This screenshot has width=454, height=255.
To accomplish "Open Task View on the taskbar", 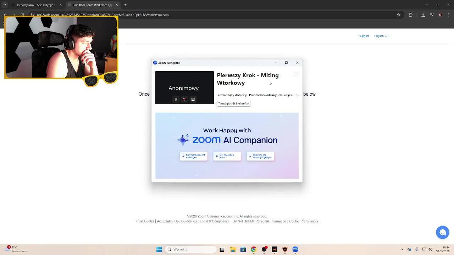I will coord(222,249).
